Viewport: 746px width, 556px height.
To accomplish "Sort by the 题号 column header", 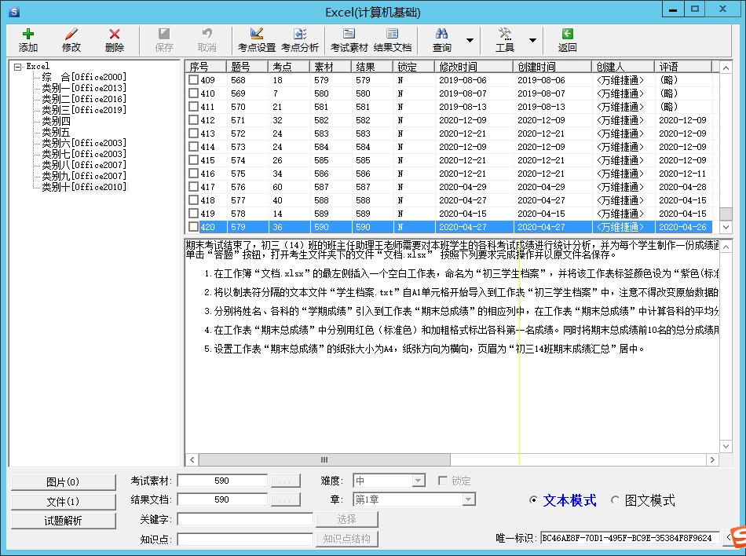I will coord(248,67).
